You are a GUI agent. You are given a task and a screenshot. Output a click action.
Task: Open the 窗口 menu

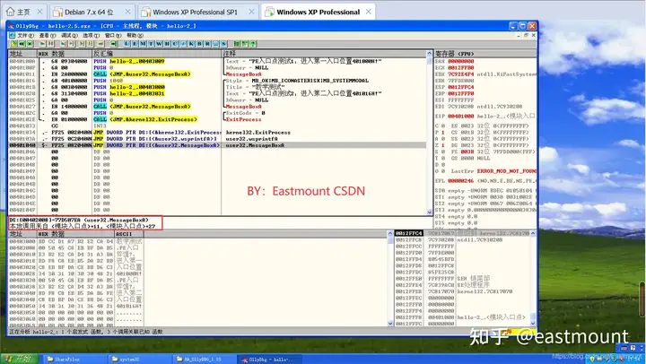pos(113,35)
